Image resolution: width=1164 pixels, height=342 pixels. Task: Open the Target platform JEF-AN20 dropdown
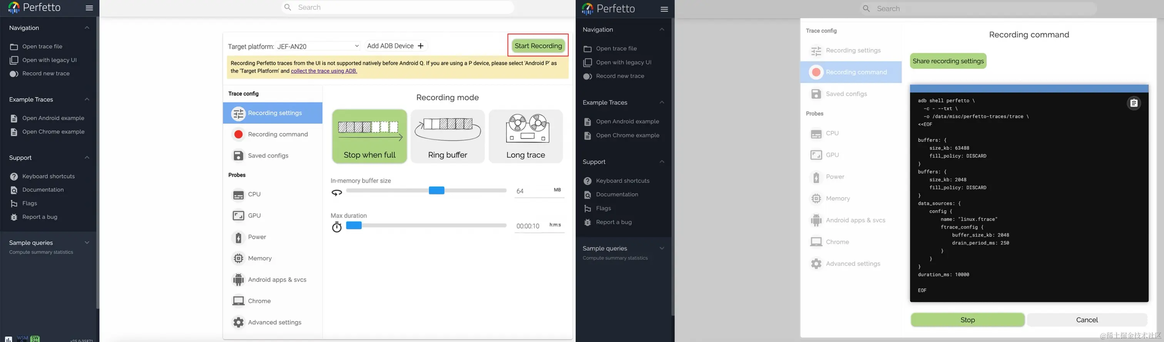point(318,46)
